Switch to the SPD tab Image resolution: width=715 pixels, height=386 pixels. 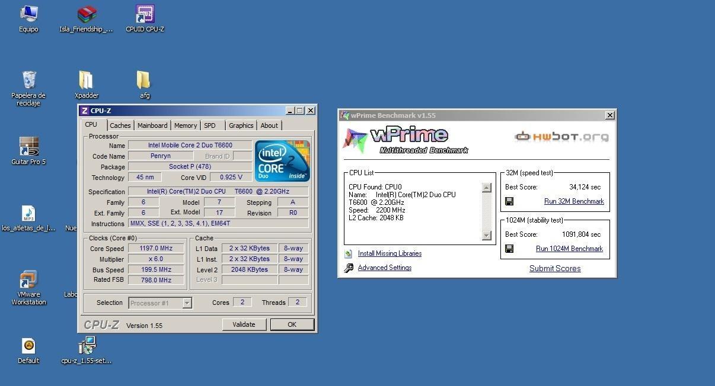click(x=210, y=126)
